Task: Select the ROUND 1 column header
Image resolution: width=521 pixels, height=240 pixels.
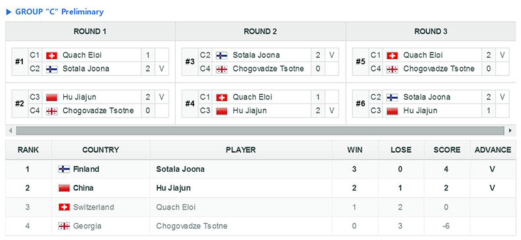Action: (90, 31)
